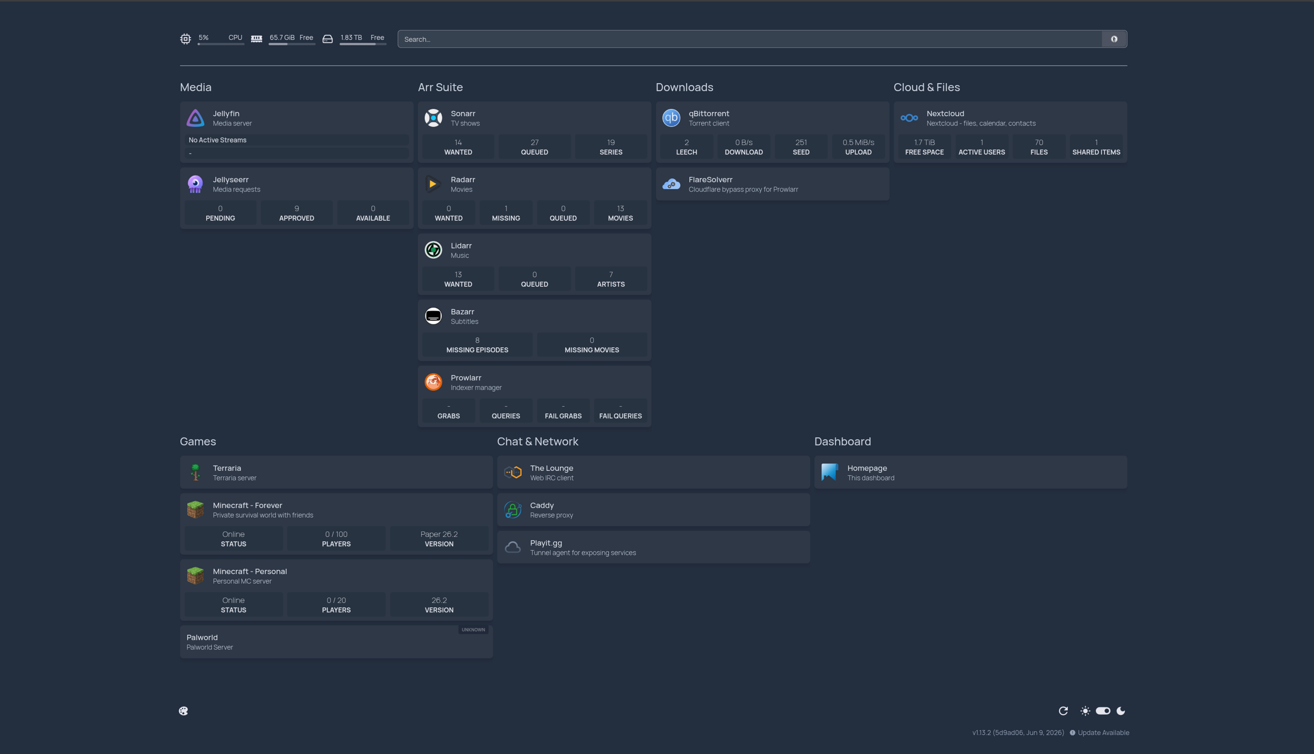Click the Nextcloud "70 FILES" stat
This screenshot has height=754, width=1314.
[1038, 147]
